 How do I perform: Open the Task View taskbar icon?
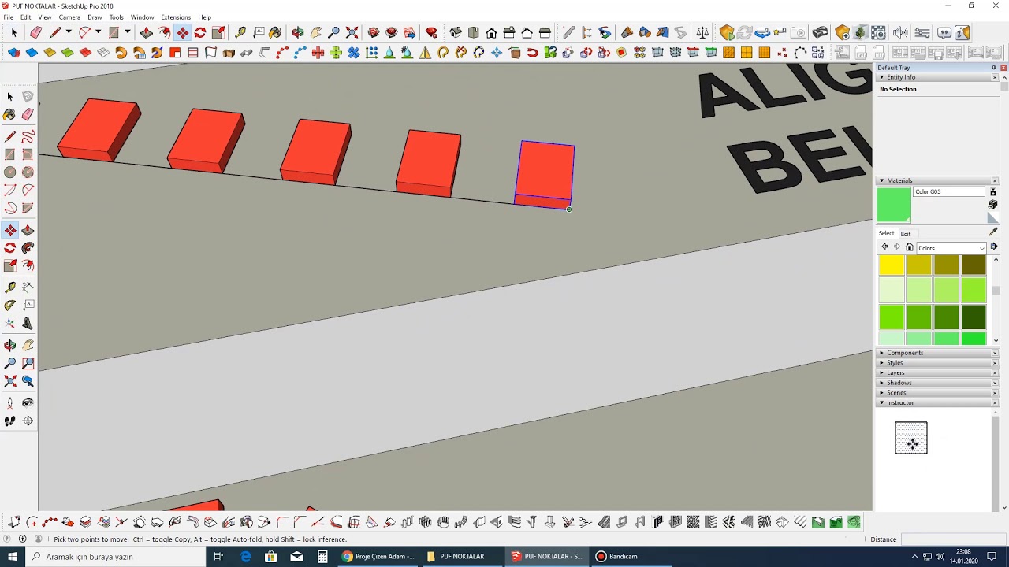[x=219, y=557]
